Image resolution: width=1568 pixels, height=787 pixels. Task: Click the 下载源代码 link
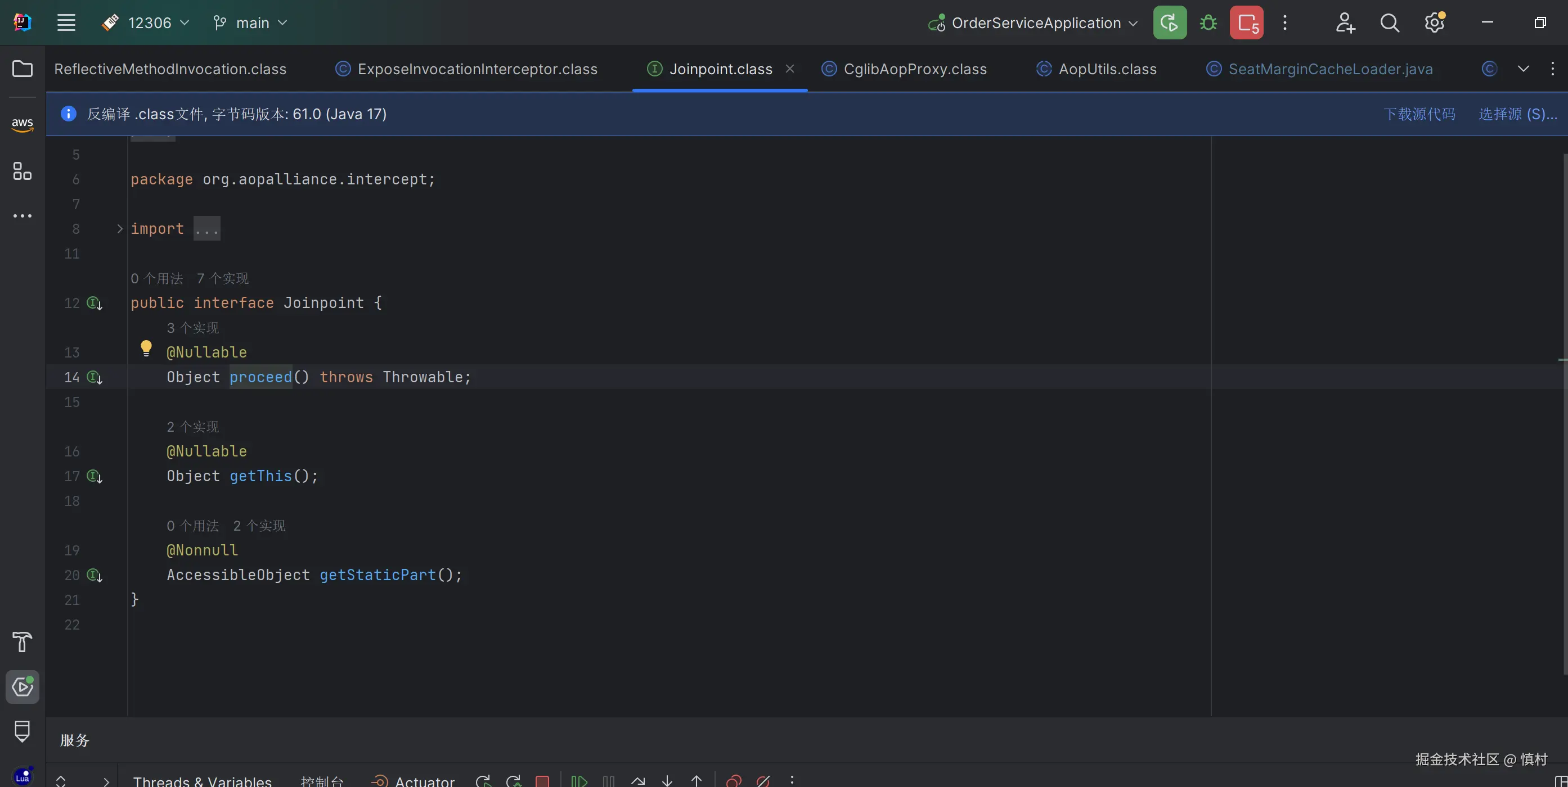1419,114
